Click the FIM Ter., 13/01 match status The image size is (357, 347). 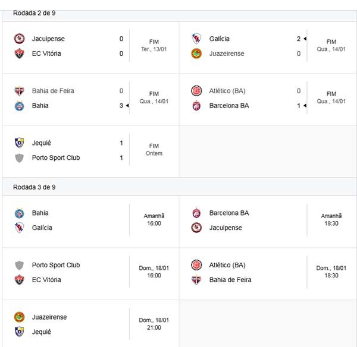click(x=154, y=45)
